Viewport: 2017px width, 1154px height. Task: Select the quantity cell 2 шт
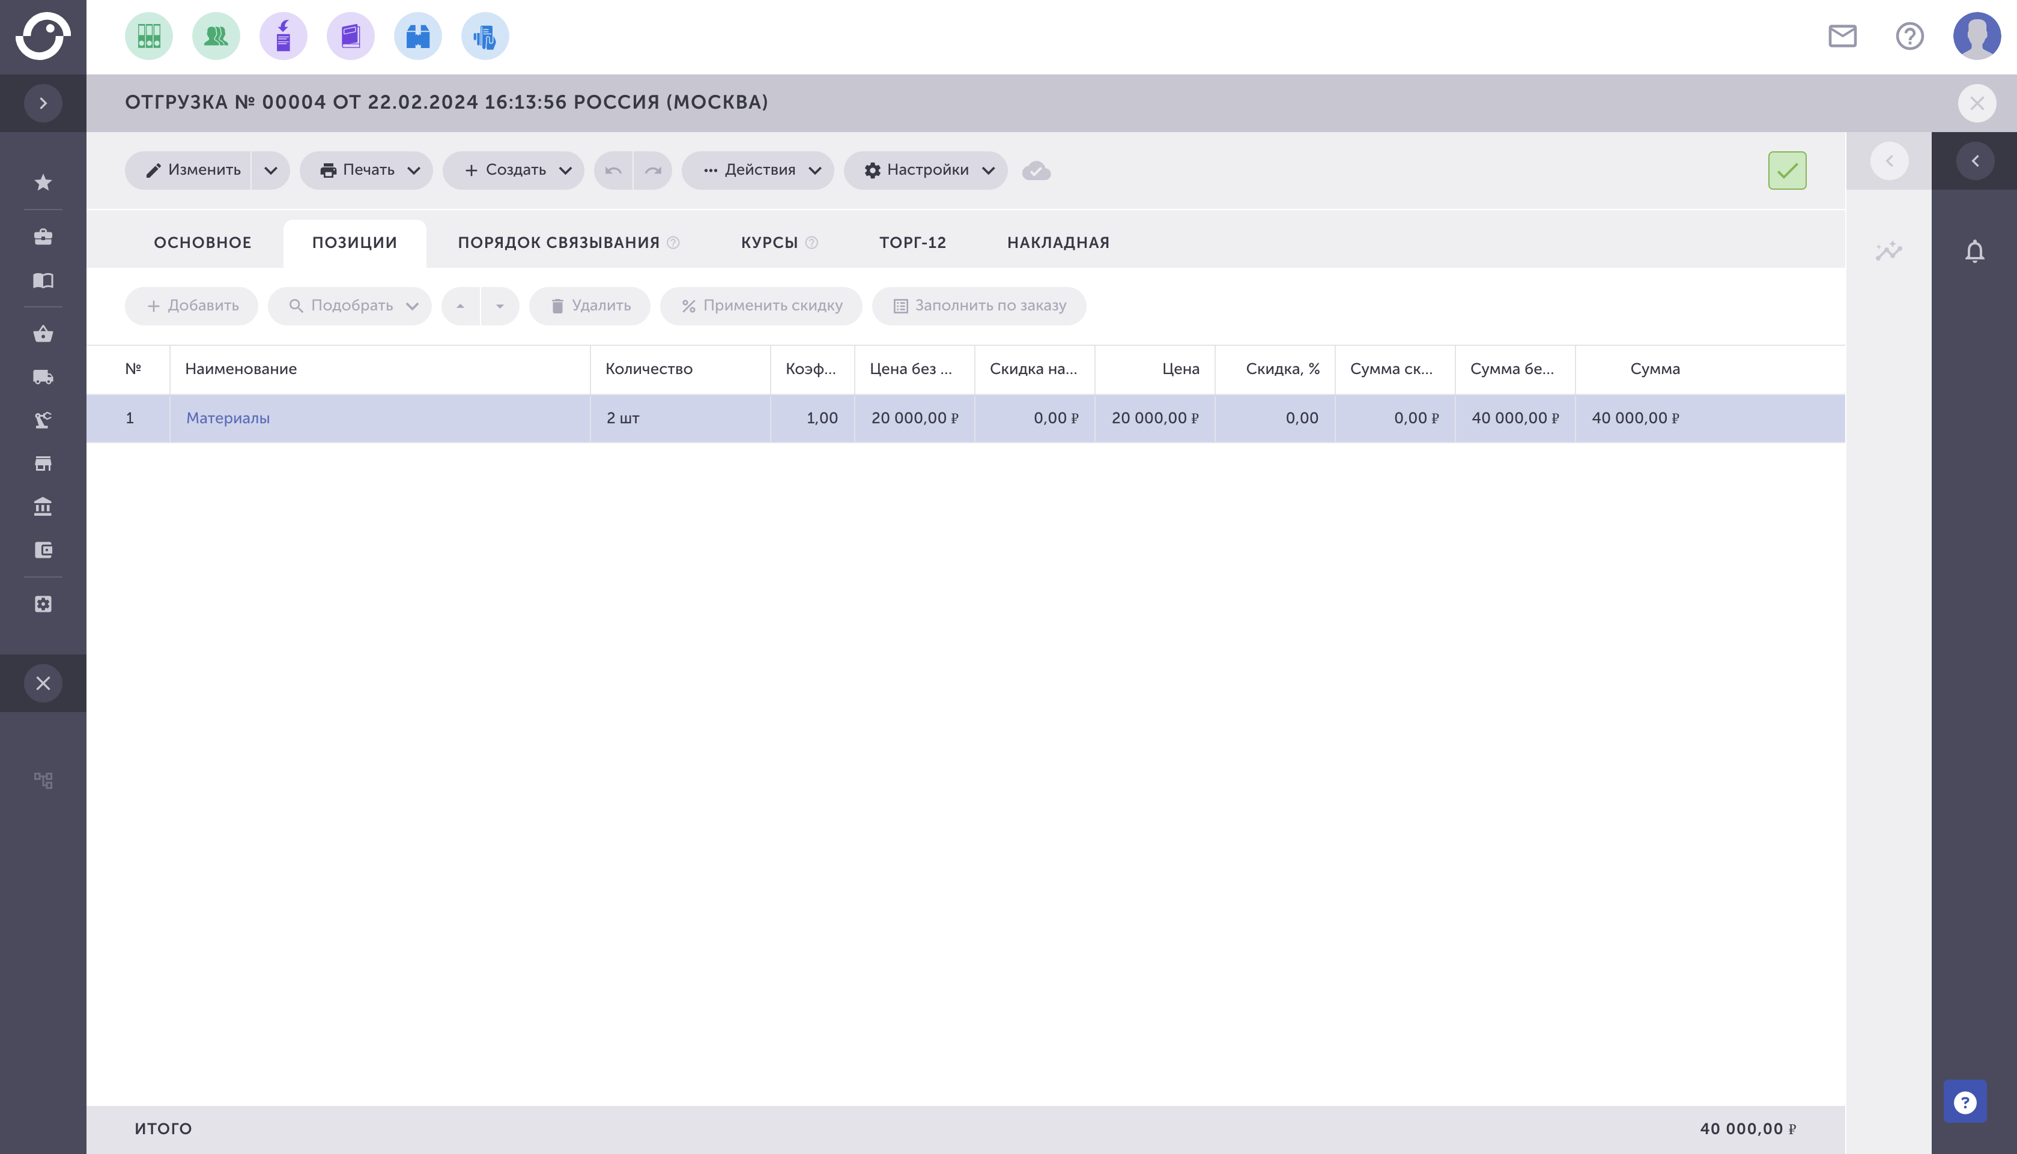[x=681, y=418]
